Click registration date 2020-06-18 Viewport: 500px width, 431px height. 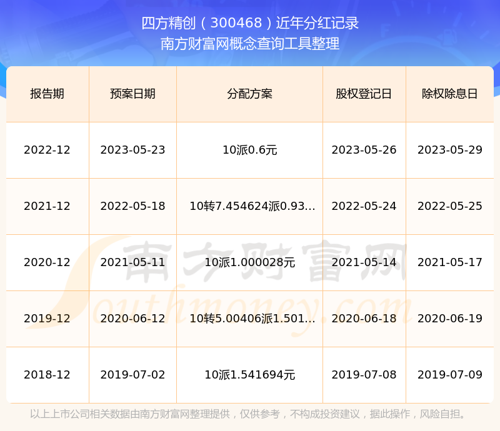pos(364,318)
